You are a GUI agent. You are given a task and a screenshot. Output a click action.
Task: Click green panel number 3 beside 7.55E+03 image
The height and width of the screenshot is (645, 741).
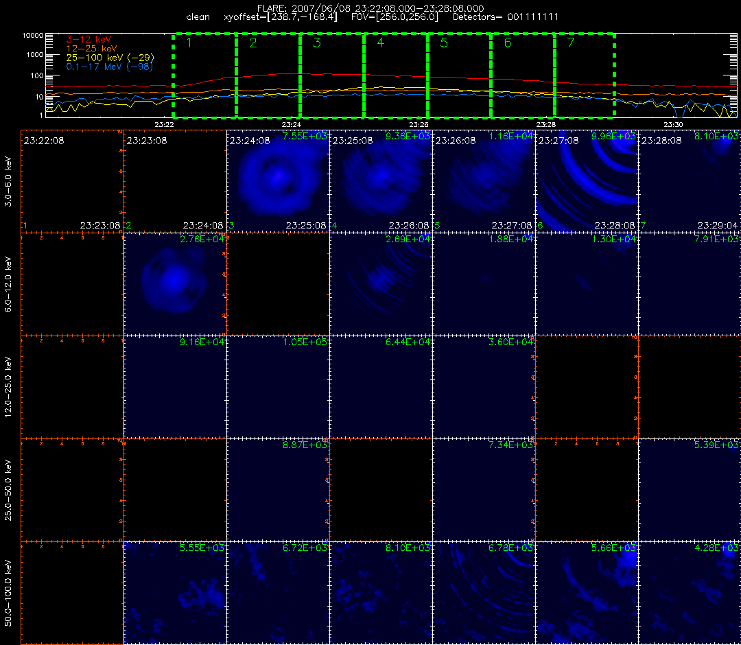[x=232, y=226]
